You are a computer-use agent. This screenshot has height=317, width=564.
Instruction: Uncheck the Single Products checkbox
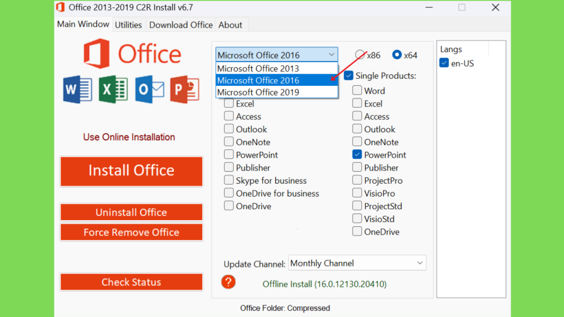coord(348,75)
